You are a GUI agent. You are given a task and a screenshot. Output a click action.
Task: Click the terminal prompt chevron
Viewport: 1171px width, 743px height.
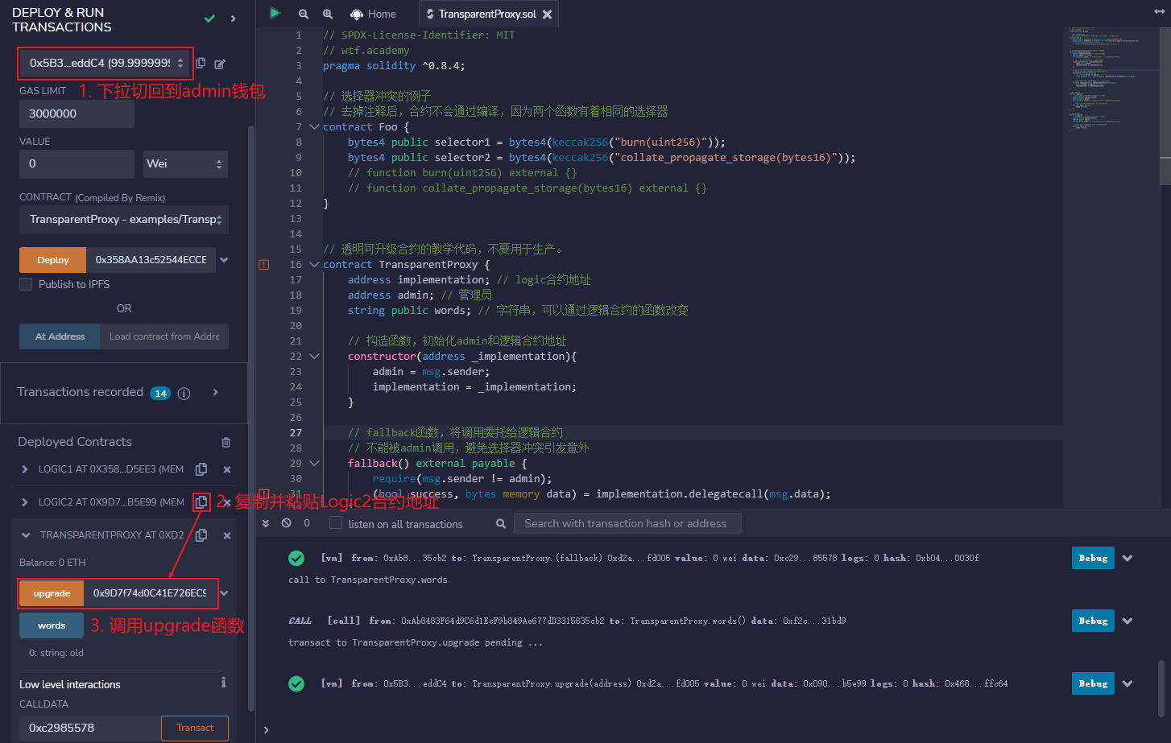[266, 730]
